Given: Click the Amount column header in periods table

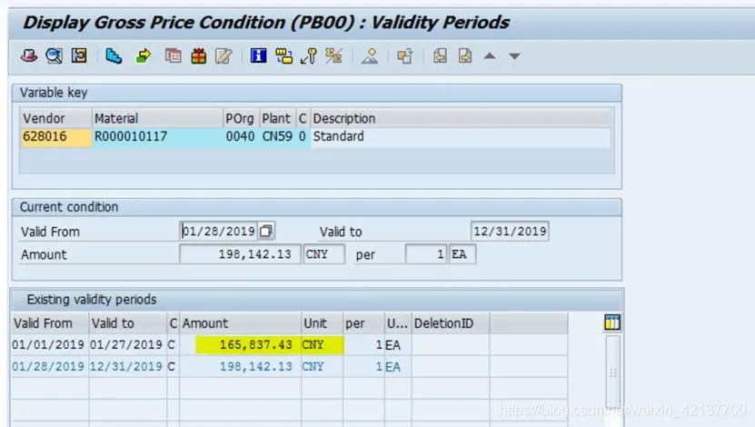Looking at the screenshot, I should pos(240,323).
